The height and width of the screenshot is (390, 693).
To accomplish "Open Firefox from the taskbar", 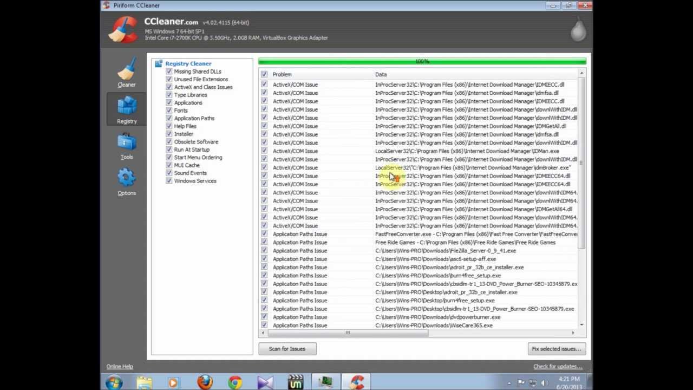I will point(205,382).
